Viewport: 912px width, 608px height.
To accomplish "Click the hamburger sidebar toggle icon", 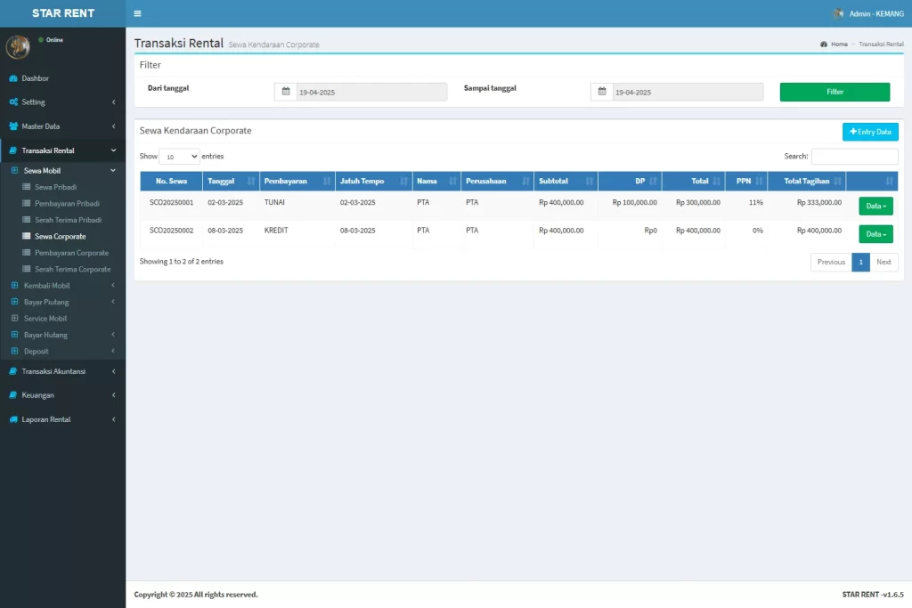I will coord(137,13).
